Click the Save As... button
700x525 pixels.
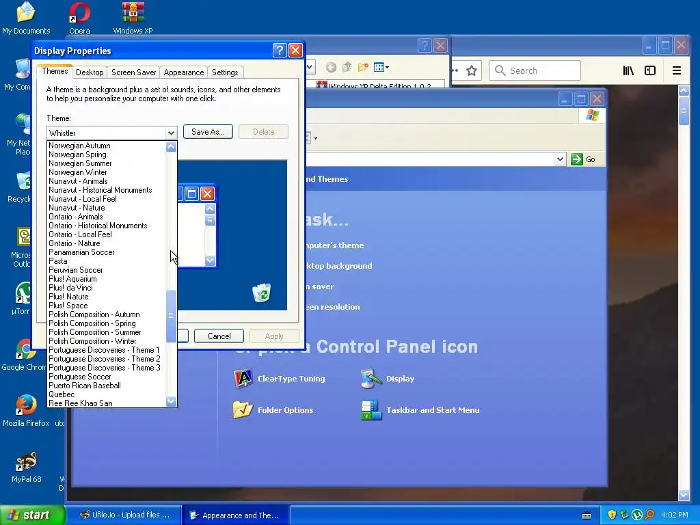click(x=208, y=132)
